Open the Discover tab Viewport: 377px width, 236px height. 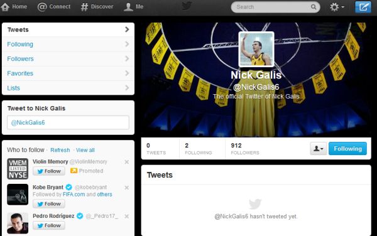(x=97, y=7)
